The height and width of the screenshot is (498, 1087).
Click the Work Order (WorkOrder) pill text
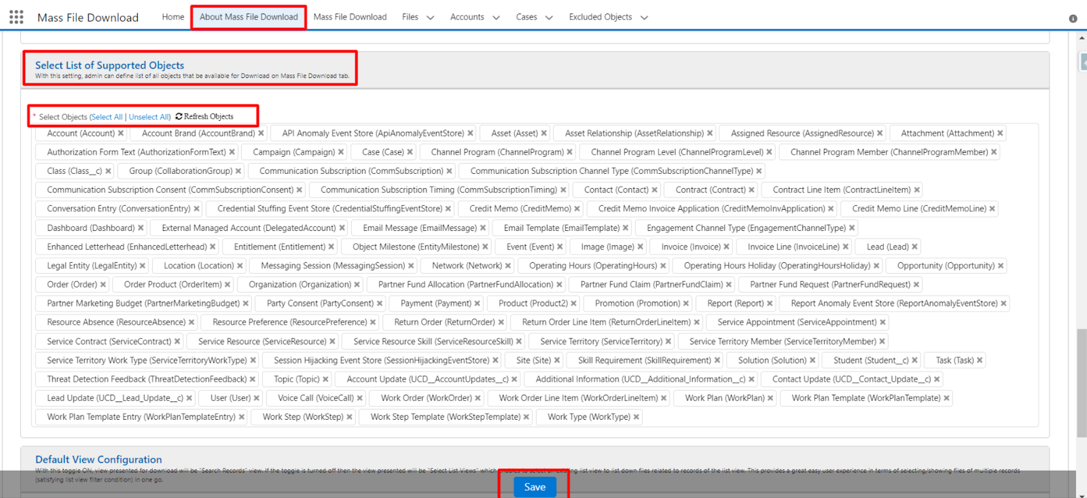tap(426, 398)
